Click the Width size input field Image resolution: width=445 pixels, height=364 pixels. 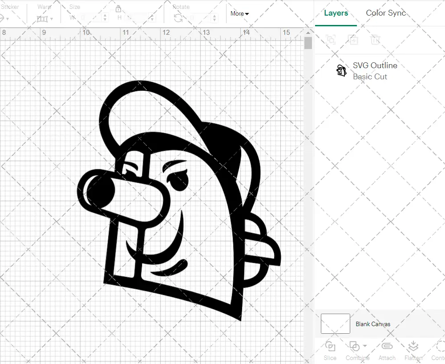(x=90, y=18)
